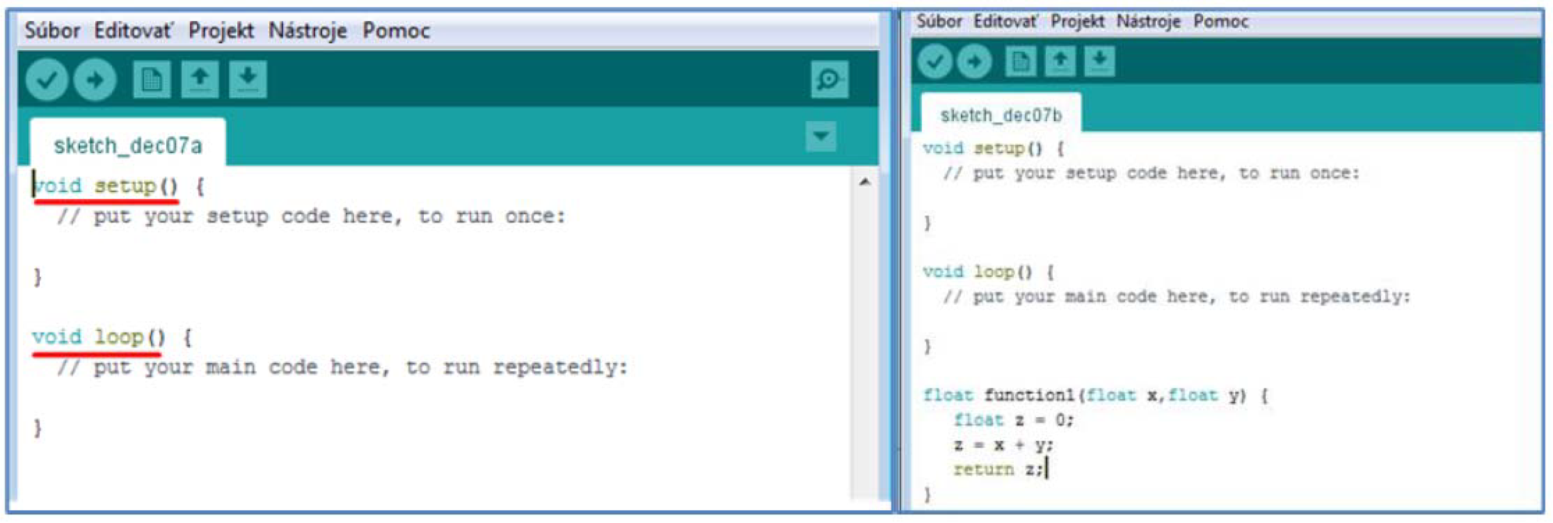Select the sketch_dec07b tab
Image resolution: width=1553 pixels, height=523 pixels.
[x=1001, y=115]
